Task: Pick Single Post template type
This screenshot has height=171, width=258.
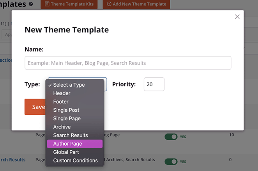Action: pyautogui.click(x=66, y=110)
